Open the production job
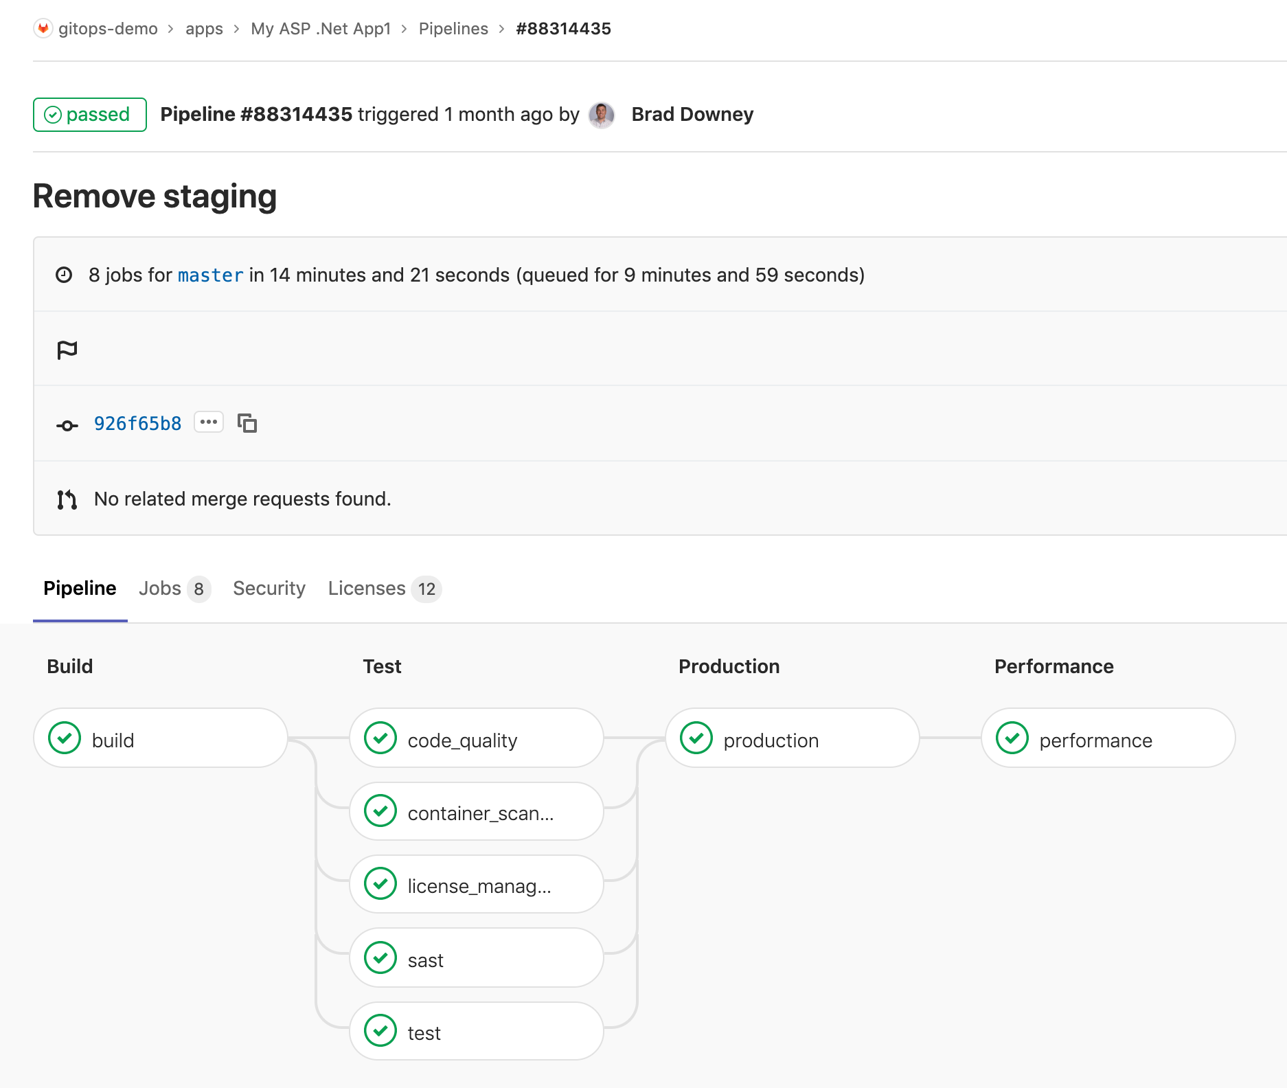Viewport: 1287px width, 1088px height. click(x=793, y=738)
